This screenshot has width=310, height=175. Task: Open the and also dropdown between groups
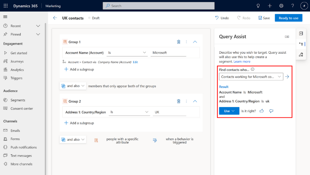point(73,86)
